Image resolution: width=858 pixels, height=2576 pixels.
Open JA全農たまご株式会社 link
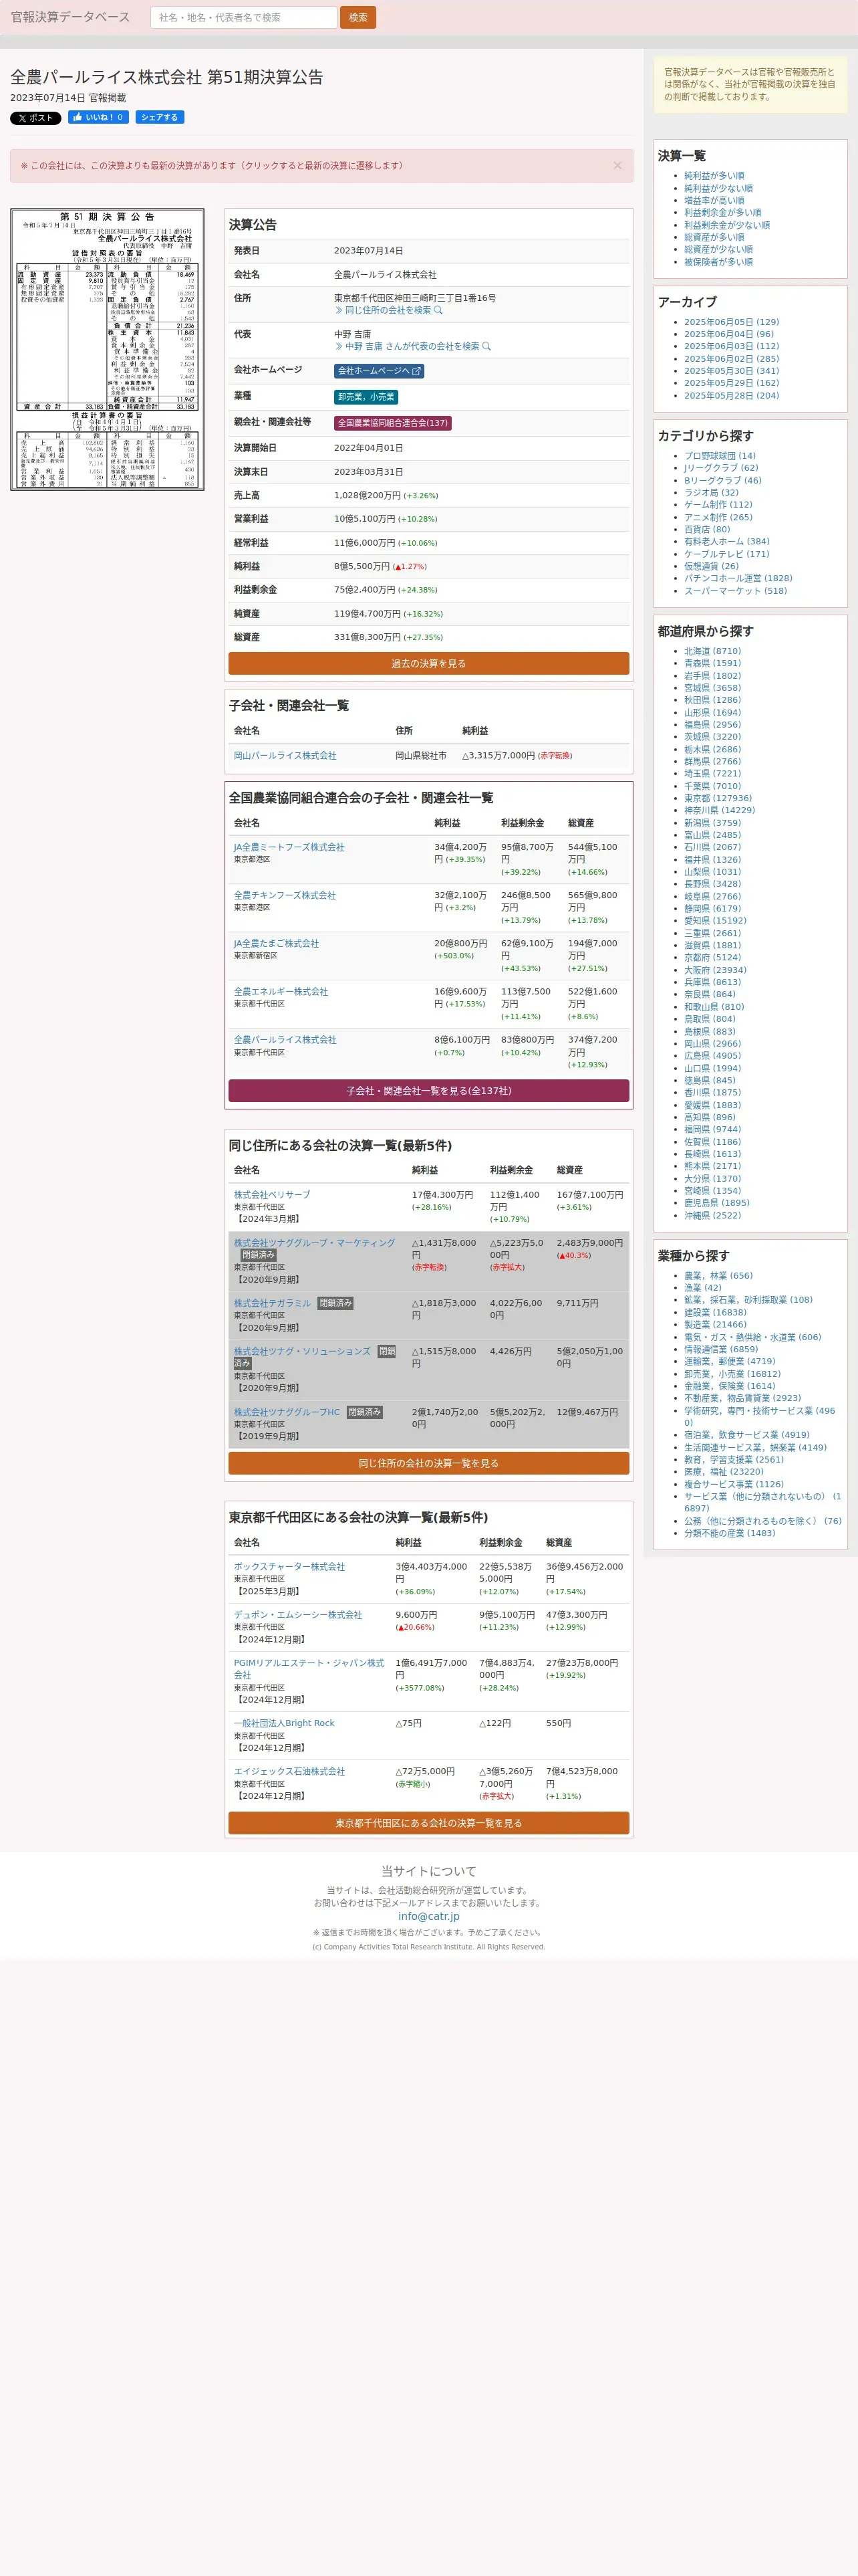pyautogui.click(x=277, y=943)
